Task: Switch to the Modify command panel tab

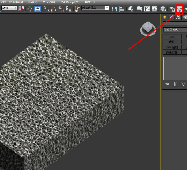Action: [172, 17]
